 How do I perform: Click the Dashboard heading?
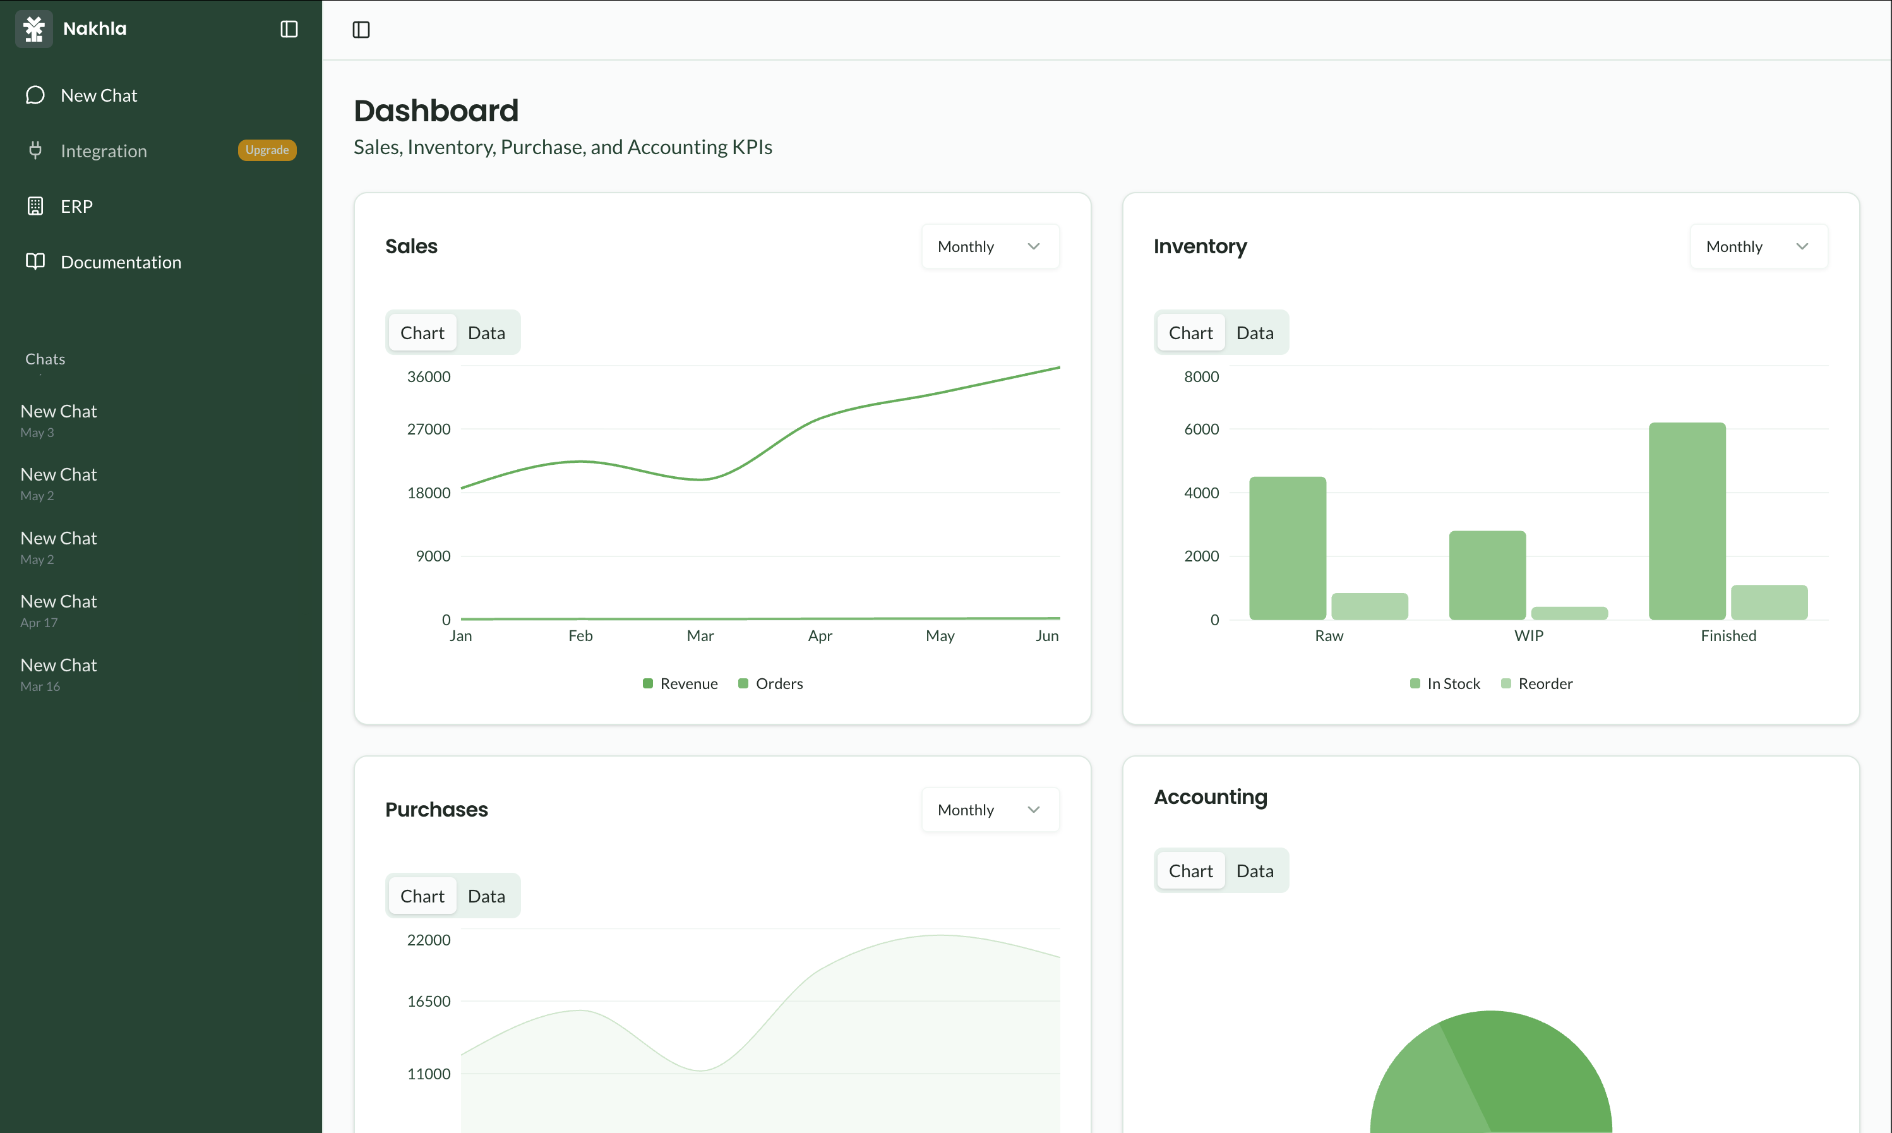pos(436,111)
